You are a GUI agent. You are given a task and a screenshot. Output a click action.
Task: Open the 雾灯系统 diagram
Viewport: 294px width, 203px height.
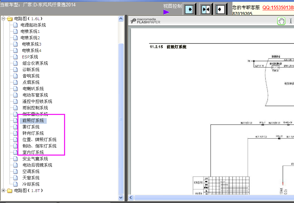[x=31, y=127]
